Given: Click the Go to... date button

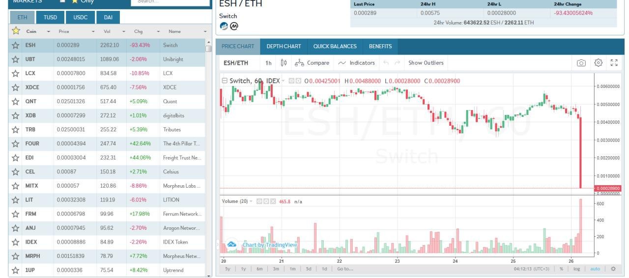Looking at the screenshot, I should [x=345, y=269].
